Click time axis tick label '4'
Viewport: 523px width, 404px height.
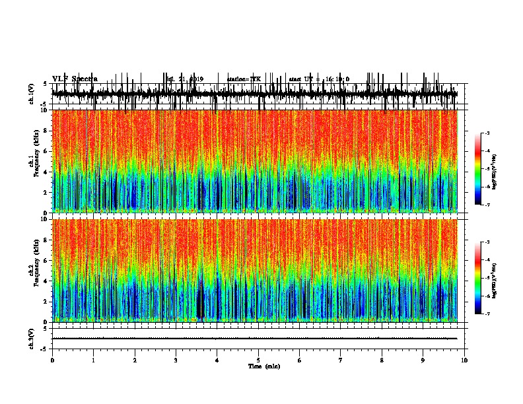(217, 360)
